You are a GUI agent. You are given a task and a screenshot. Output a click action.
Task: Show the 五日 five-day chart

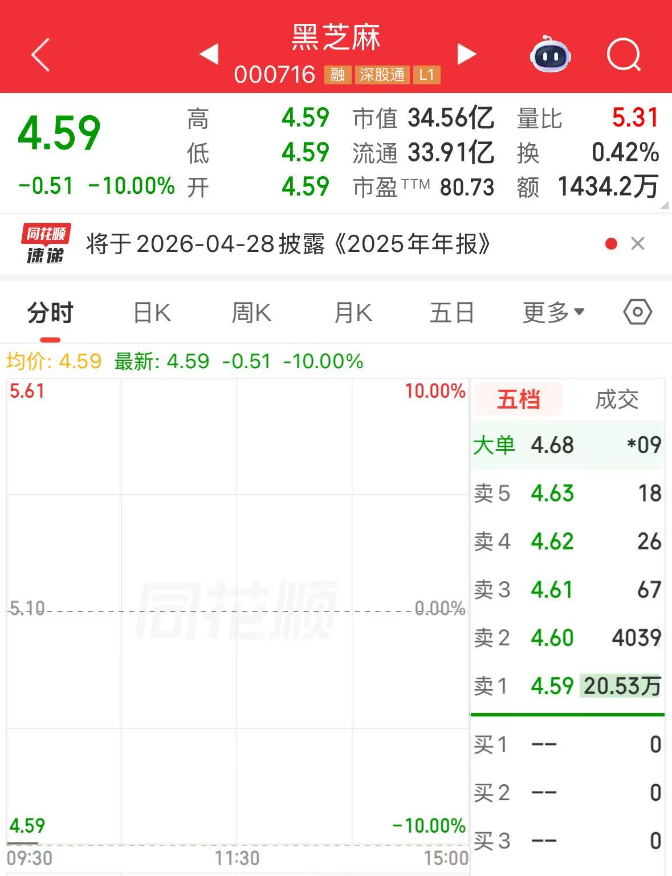tap(452, 312)
